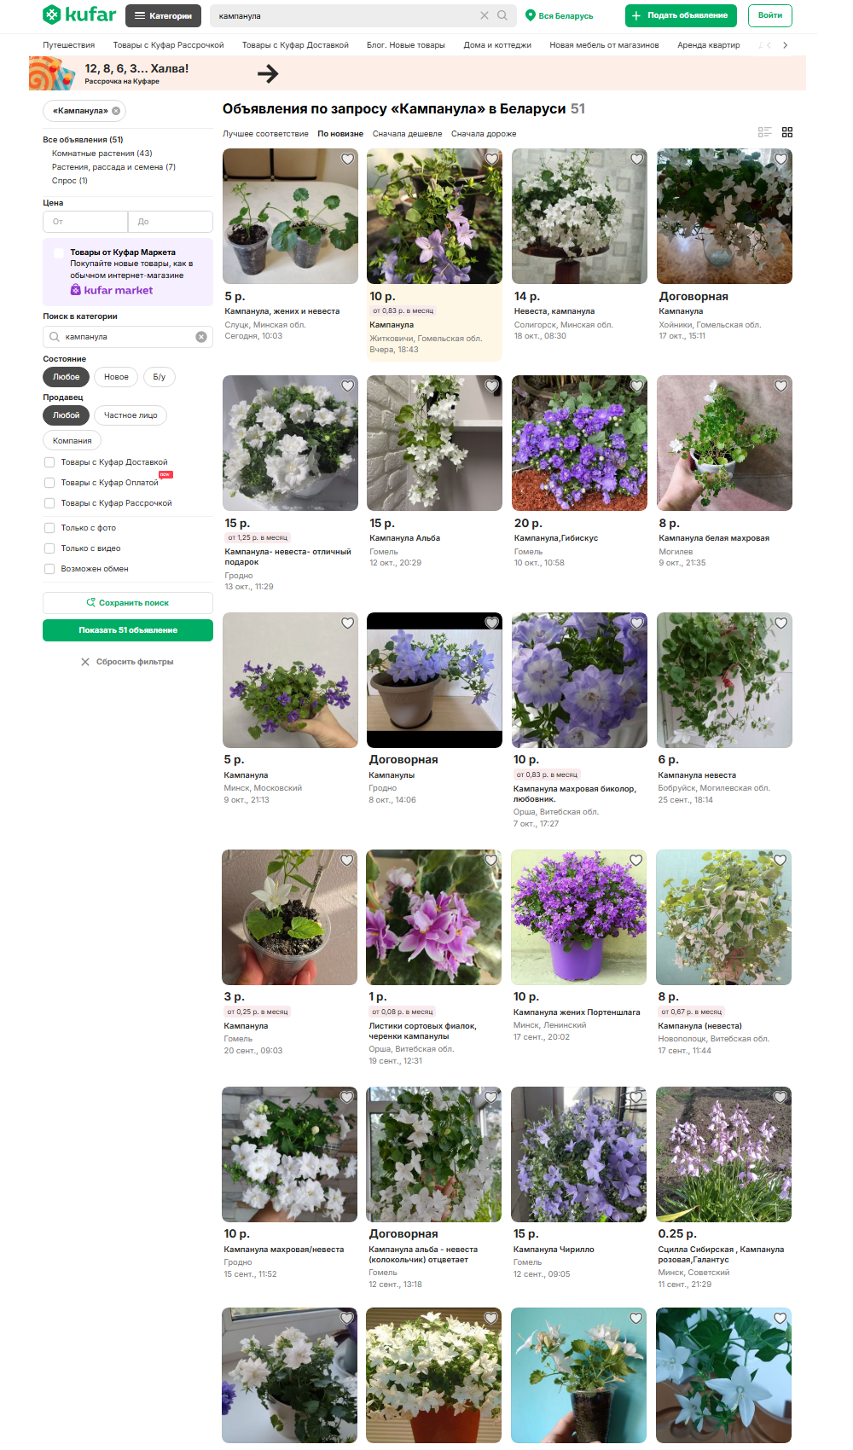Sort listings by Сначала дешевле
This screenshot has width=853, height=1450.
(407, 134)
